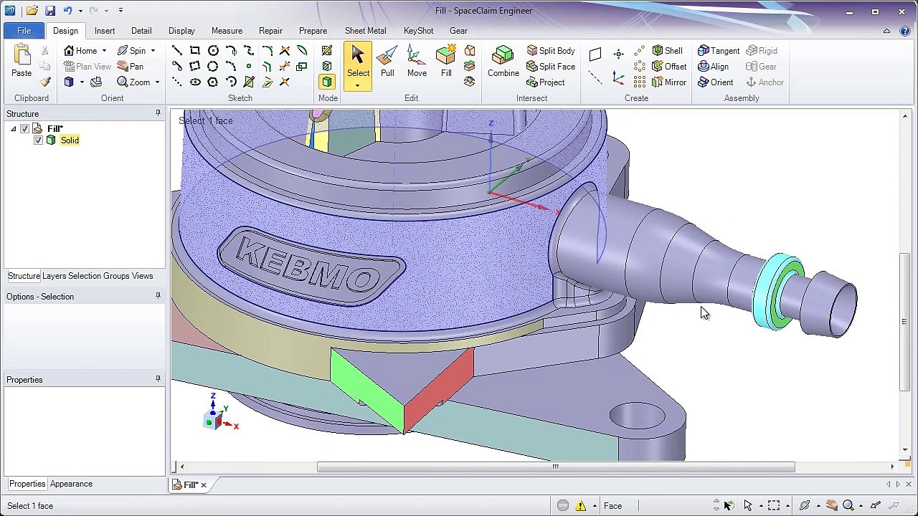This screenshot has height=516, width=918.
Task: Select the Mirror tool
Action: 668,82
